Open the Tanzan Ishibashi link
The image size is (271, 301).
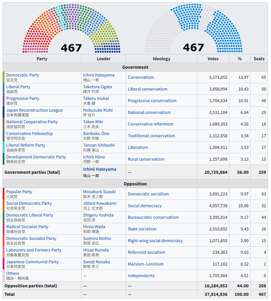pyautogui.click(x=99, y=145)
